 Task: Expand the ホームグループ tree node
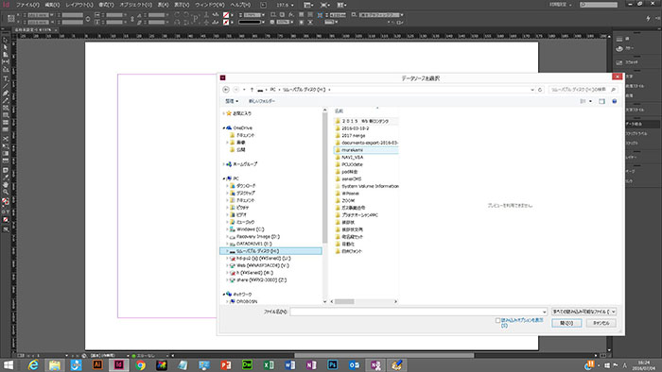(x=224, y=164)
